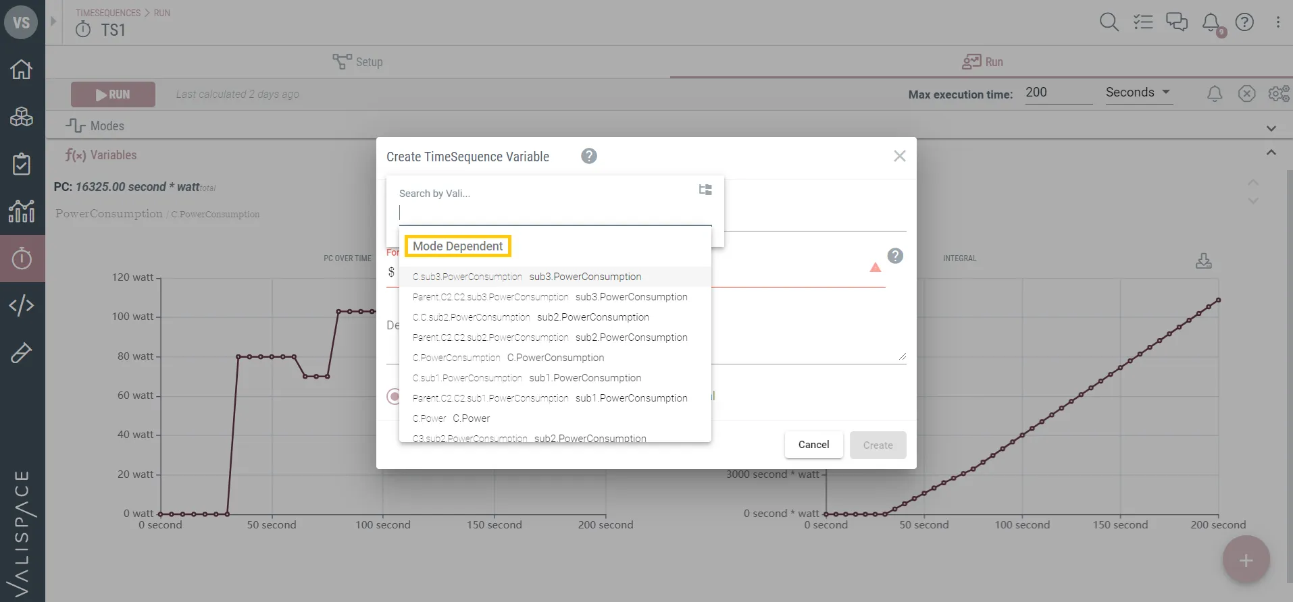This screenshot has height=602, width=1293.
Task: Select the Mode Dependent option
Action: (x=458, y=246)
